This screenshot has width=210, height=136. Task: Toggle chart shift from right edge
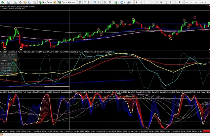point(110,2)
